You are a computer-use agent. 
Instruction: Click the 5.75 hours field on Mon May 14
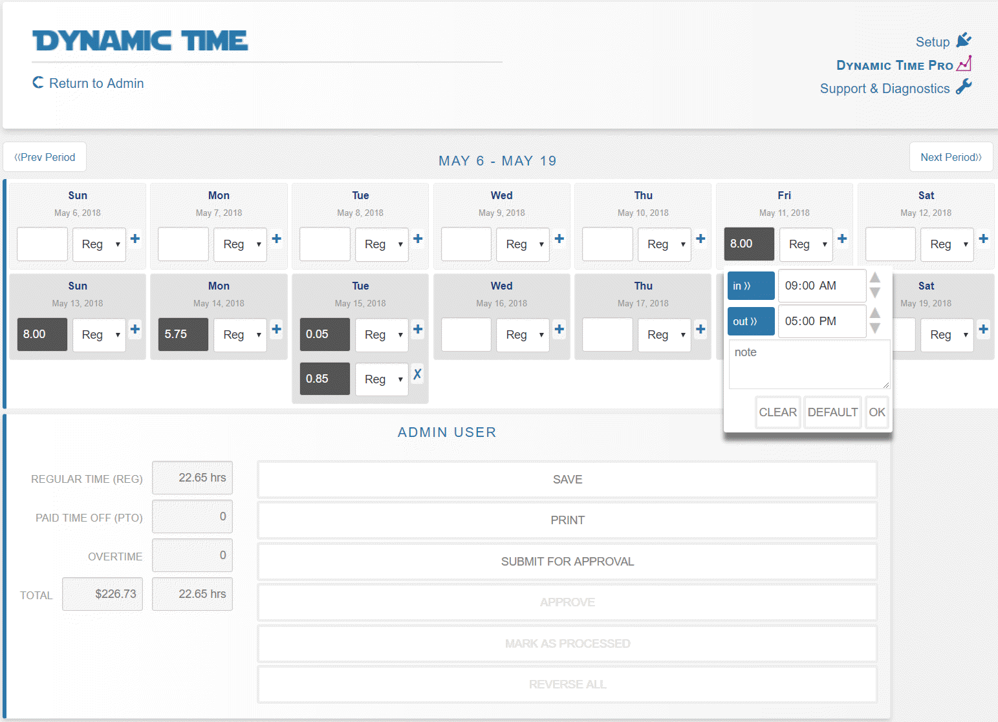tap(183, 334)
